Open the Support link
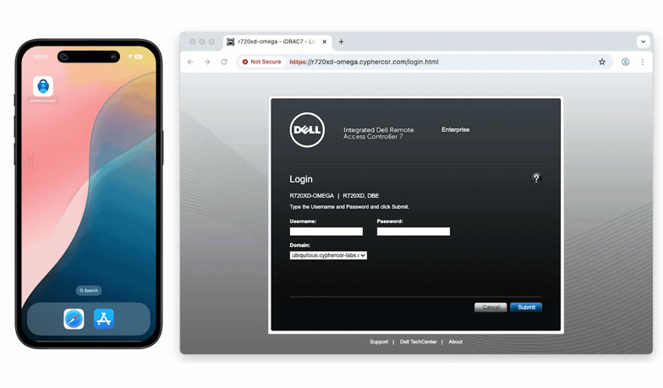The image size is (663, 388). pos(379,342)
